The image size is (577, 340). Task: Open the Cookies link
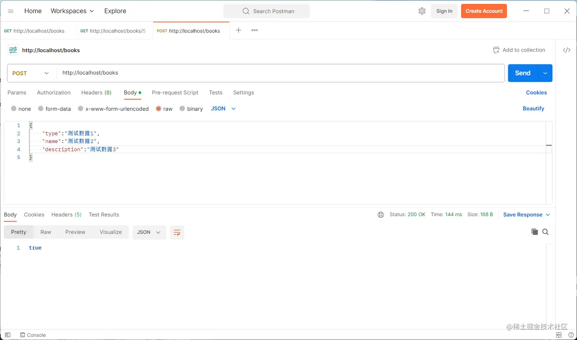536,93
